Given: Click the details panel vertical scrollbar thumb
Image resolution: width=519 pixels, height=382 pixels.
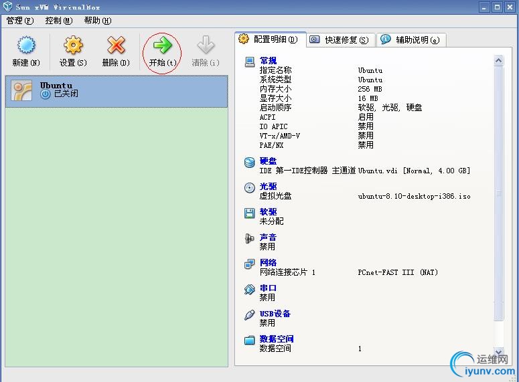Looking at the screenshot, I should [498, 193].
